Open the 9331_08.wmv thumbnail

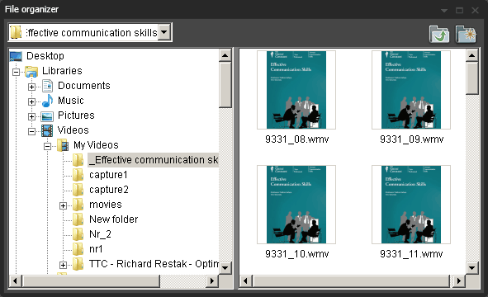296,90
